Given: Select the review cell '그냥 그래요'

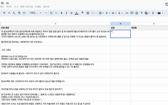Looking at the screenshot, I should 55,50.
